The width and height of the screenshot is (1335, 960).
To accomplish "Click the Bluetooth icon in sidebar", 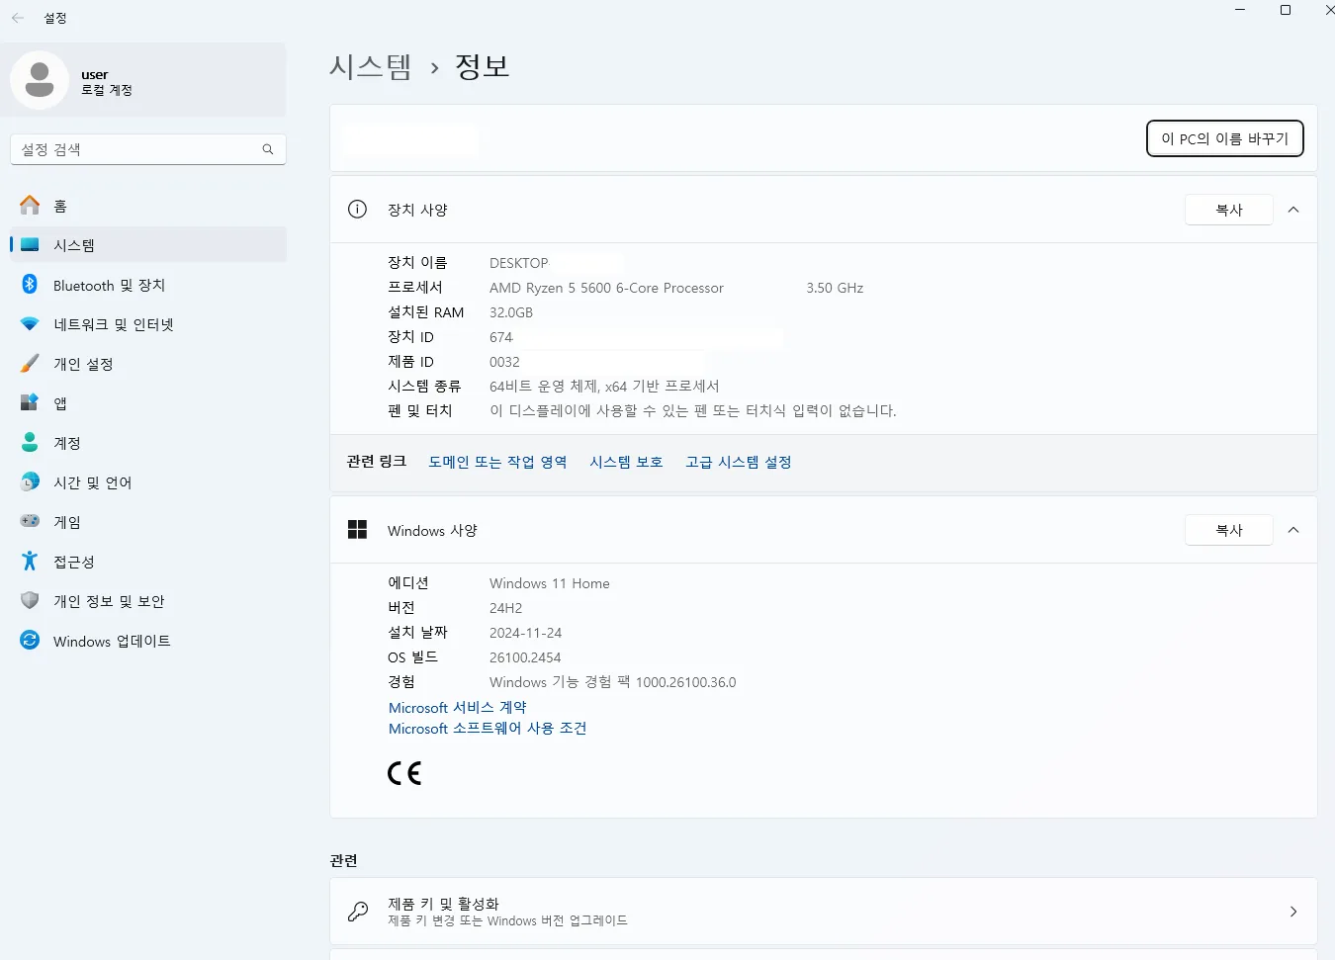I will [31, 285].
